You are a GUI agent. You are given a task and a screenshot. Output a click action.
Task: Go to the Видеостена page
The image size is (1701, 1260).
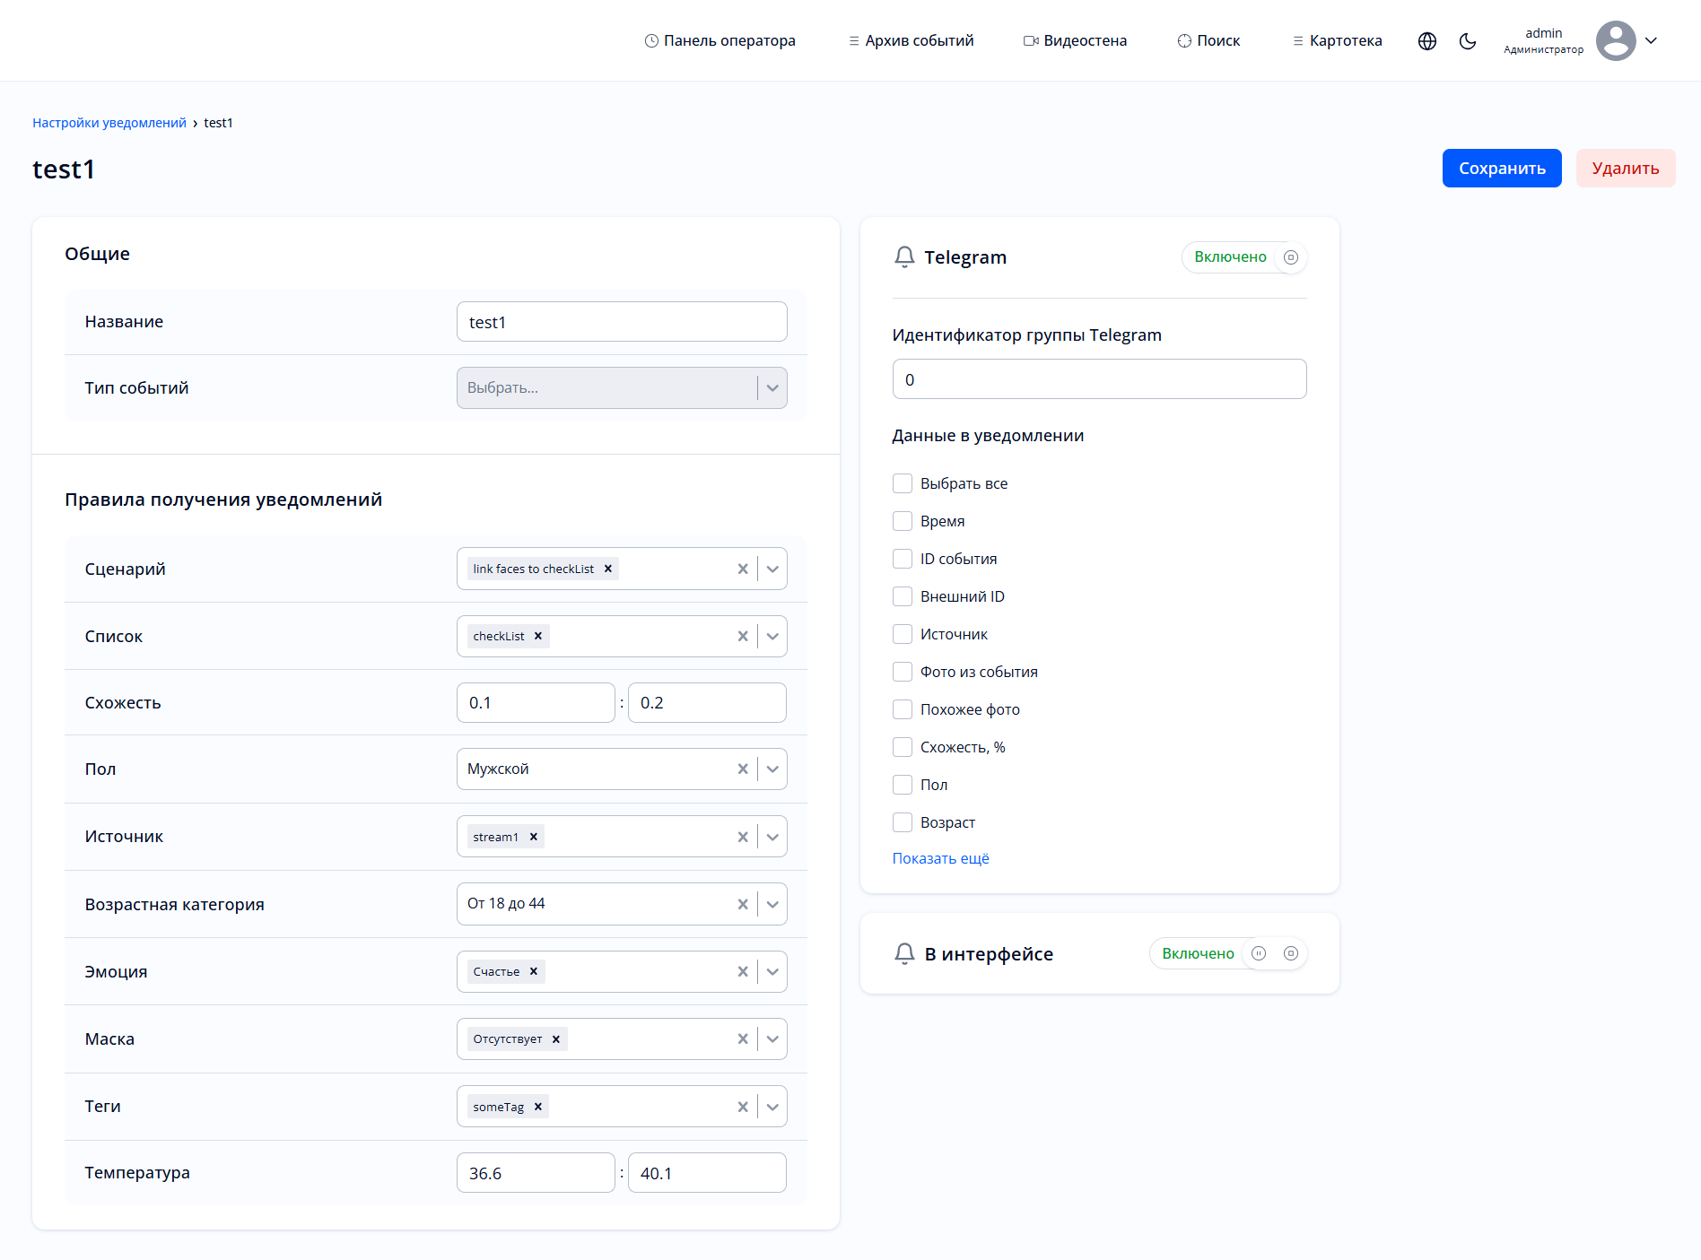(x=1075, y=41)
